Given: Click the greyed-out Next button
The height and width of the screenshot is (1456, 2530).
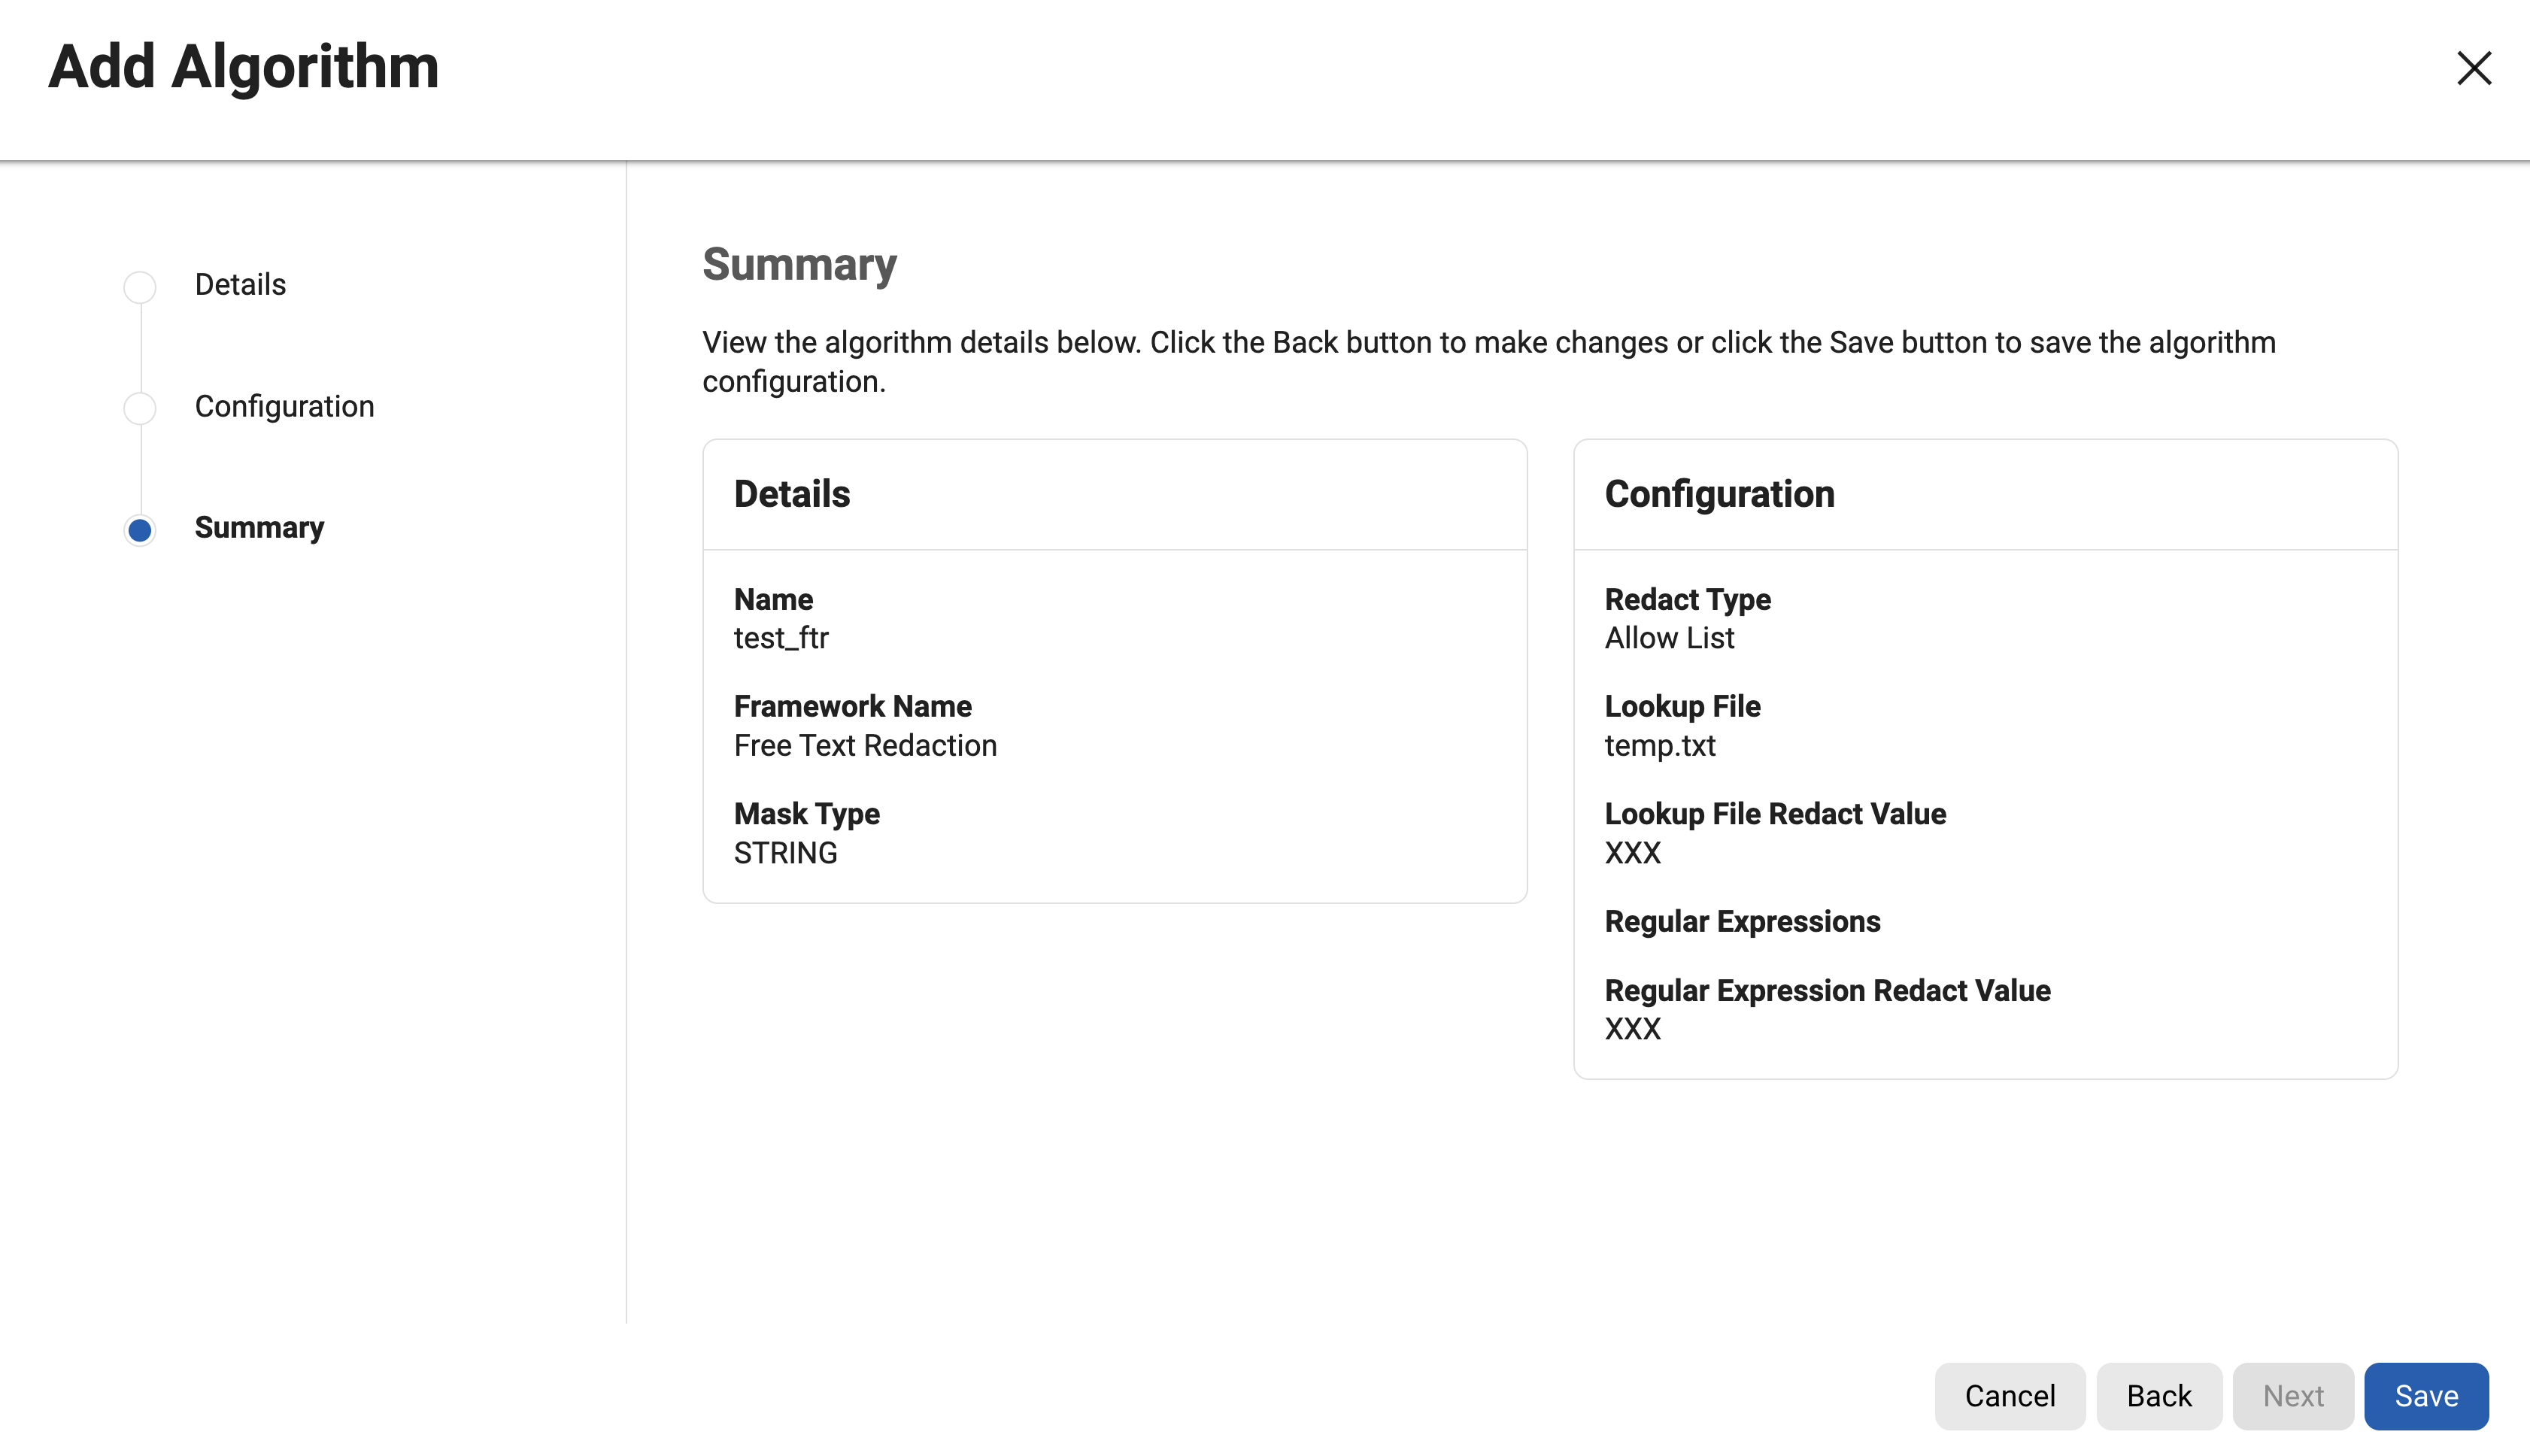Looking at the screenshot, I should click(2292, 1396).
